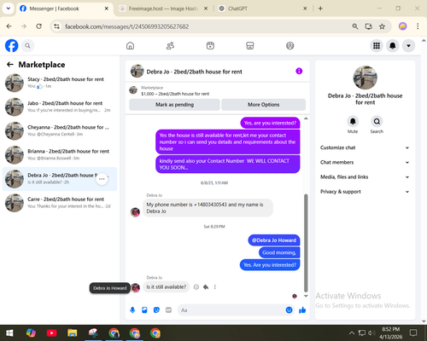Record a voice clip microphone icon
Viewport: 427px width, 341px height.
[132, 310]
